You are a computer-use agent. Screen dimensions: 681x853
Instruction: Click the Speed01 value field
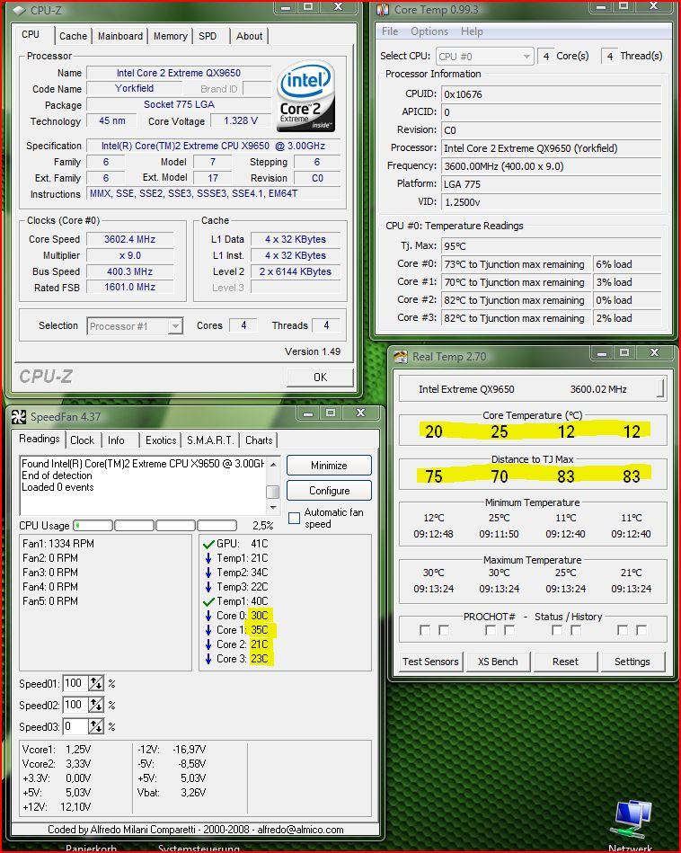[x=75, y=683]
